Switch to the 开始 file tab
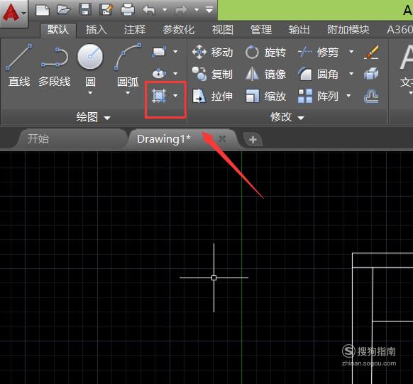This screenshot has height=384, width=413. click(38, 139)
